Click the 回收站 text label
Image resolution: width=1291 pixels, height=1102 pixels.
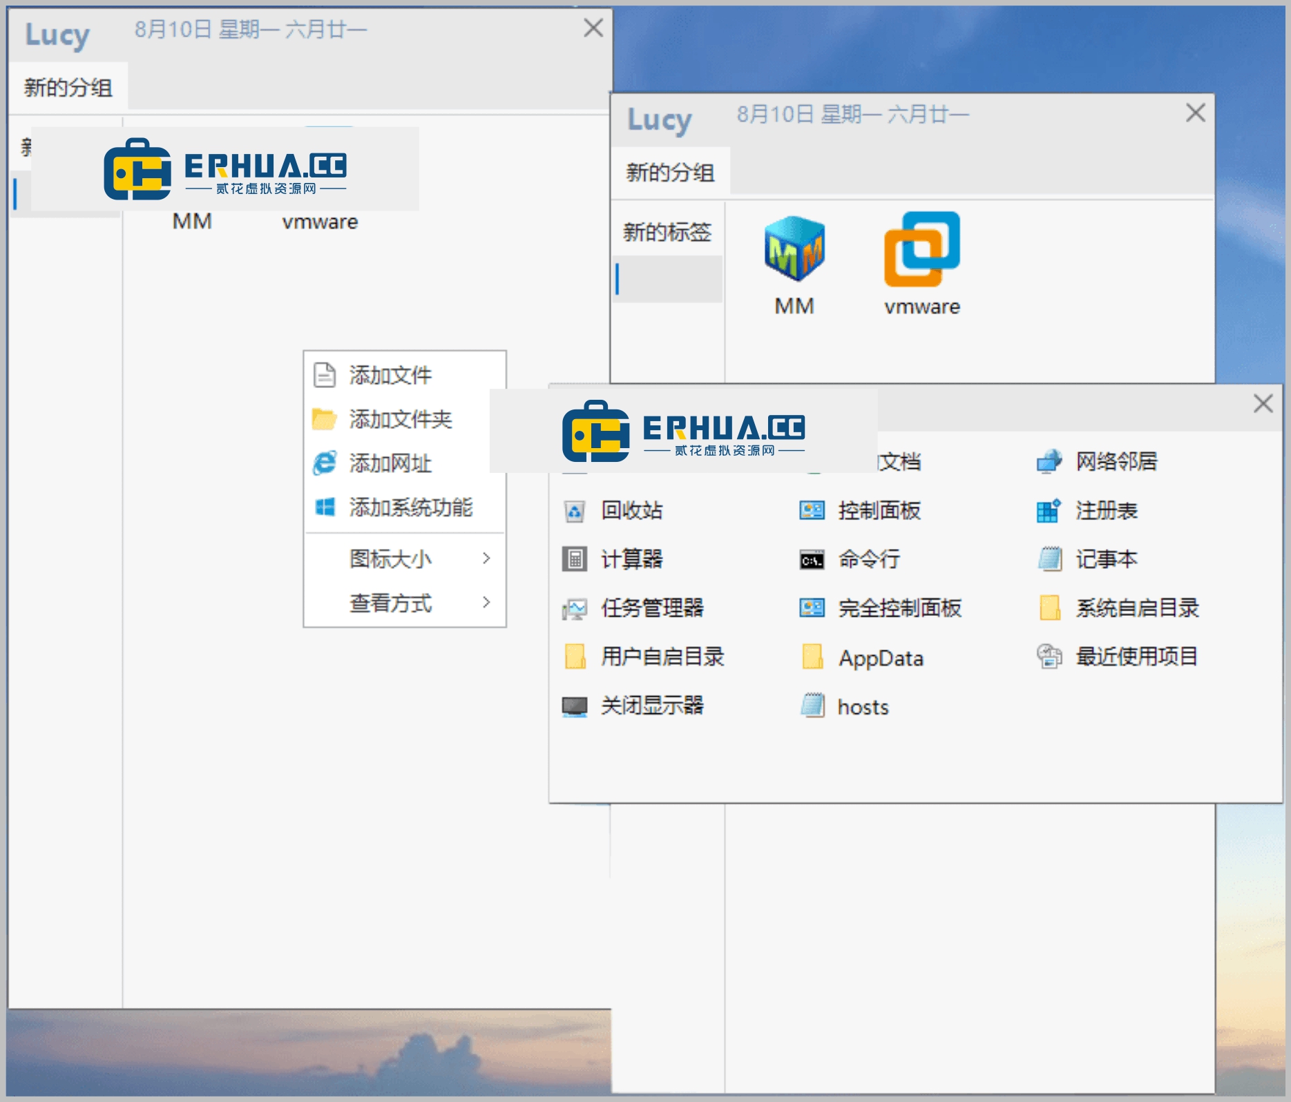[x=632, y=511]
